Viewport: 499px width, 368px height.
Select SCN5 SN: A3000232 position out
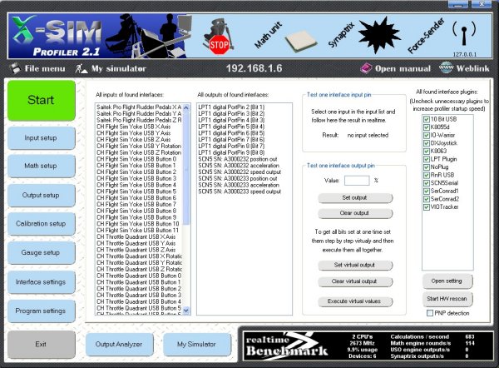click(244, 159)
